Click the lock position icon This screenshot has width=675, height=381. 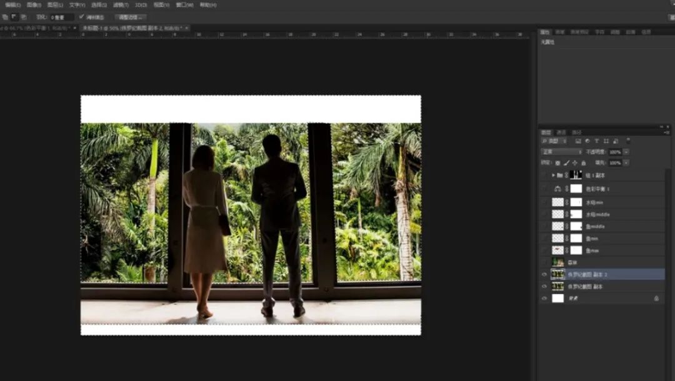pyautogui.click(x=575, y=163)
